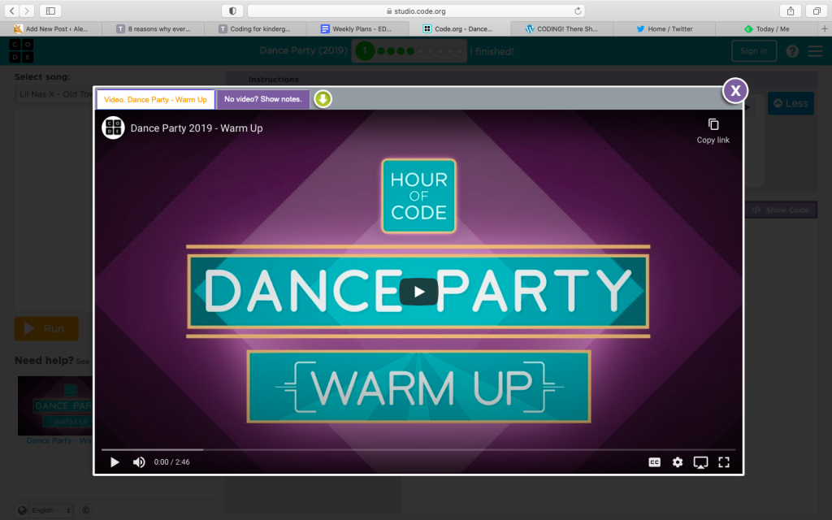Click the Dance Party (2019) title
832x520 pixels.
coord(304,50)
